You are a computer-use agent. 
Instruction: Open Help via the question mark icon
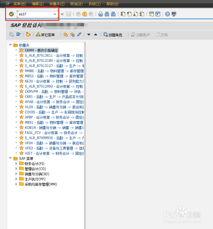167,14
